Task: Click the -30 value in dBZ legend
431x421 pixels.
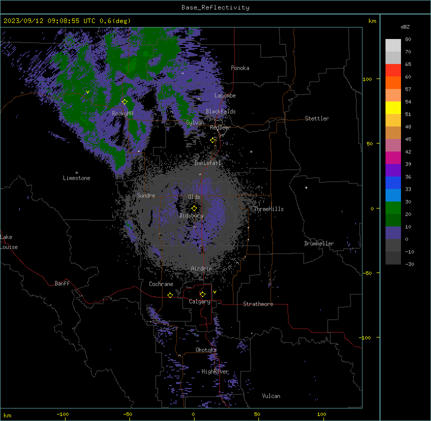Action: click(409, 264)
